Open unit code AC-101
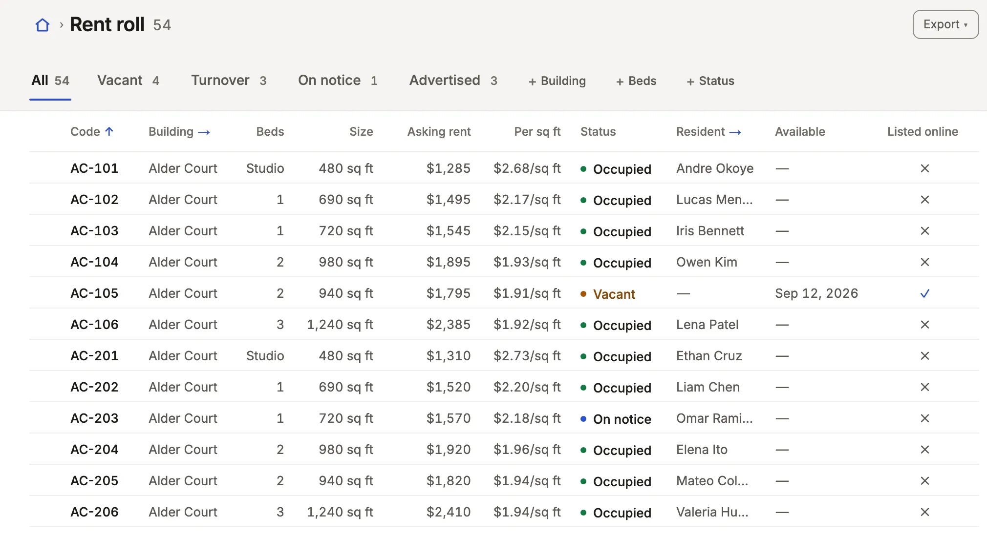 pyautogui.click(x=94, y=168)
